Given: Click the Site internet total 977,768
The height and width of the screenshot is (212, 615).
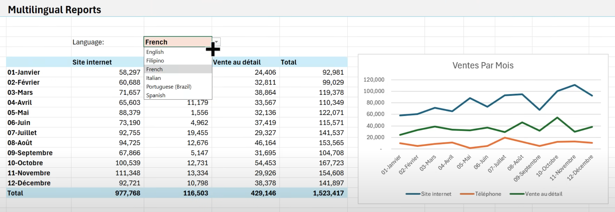Looking at the screenshot, I should coord(128,193).
